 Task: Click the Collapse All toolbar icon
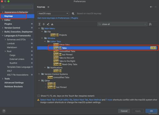[44, 24]
